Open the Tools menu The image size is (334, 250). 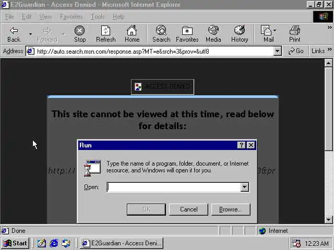[98, 17]
